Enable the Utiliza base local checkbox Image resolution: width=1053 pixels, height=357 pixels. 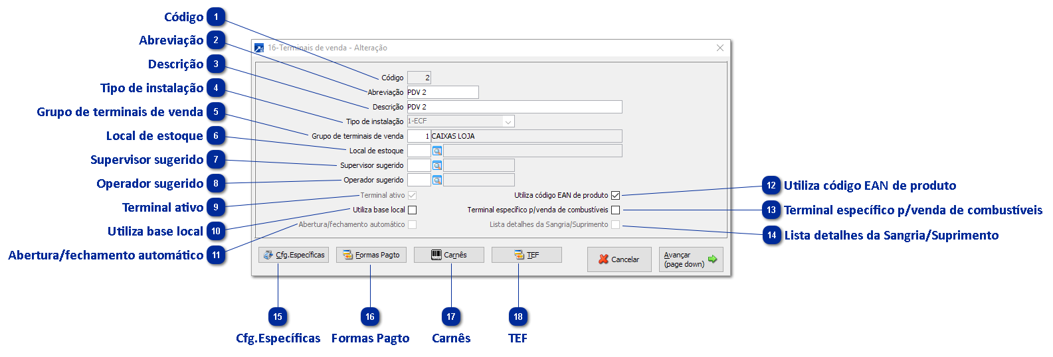[412, 210]
